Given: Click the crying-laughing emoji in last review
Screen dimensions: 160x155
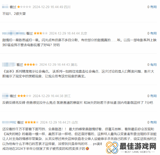Looking at the screenshot, I should tap(87, 149).
